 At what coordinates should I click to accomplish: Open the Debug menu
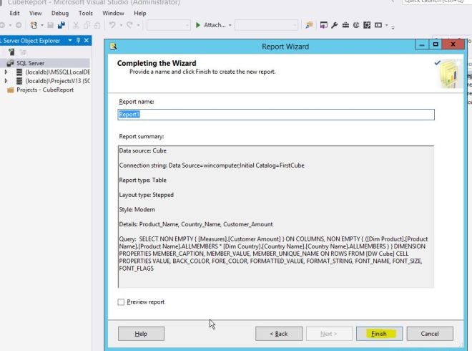(x=55, y=13)
